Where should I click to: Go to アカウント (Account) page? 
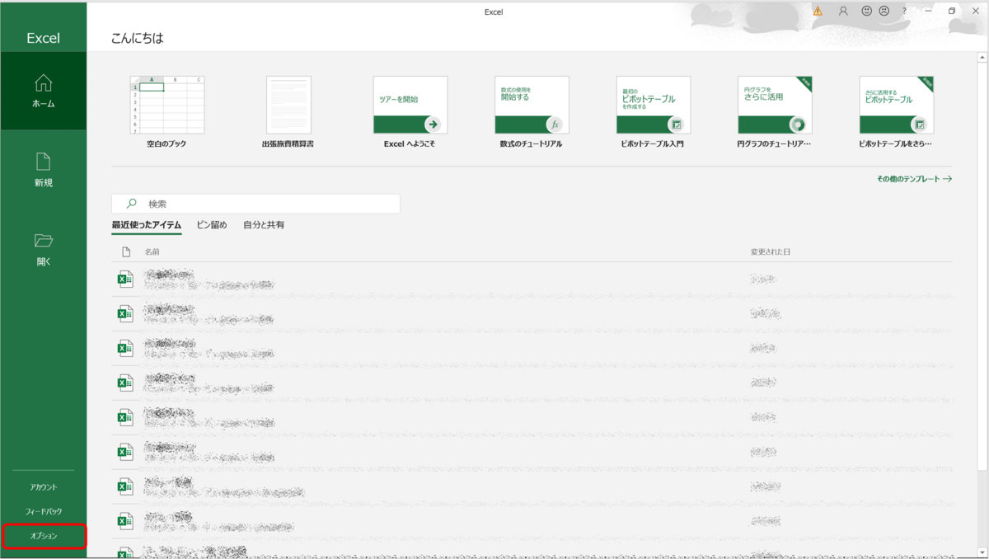point(44,487)
